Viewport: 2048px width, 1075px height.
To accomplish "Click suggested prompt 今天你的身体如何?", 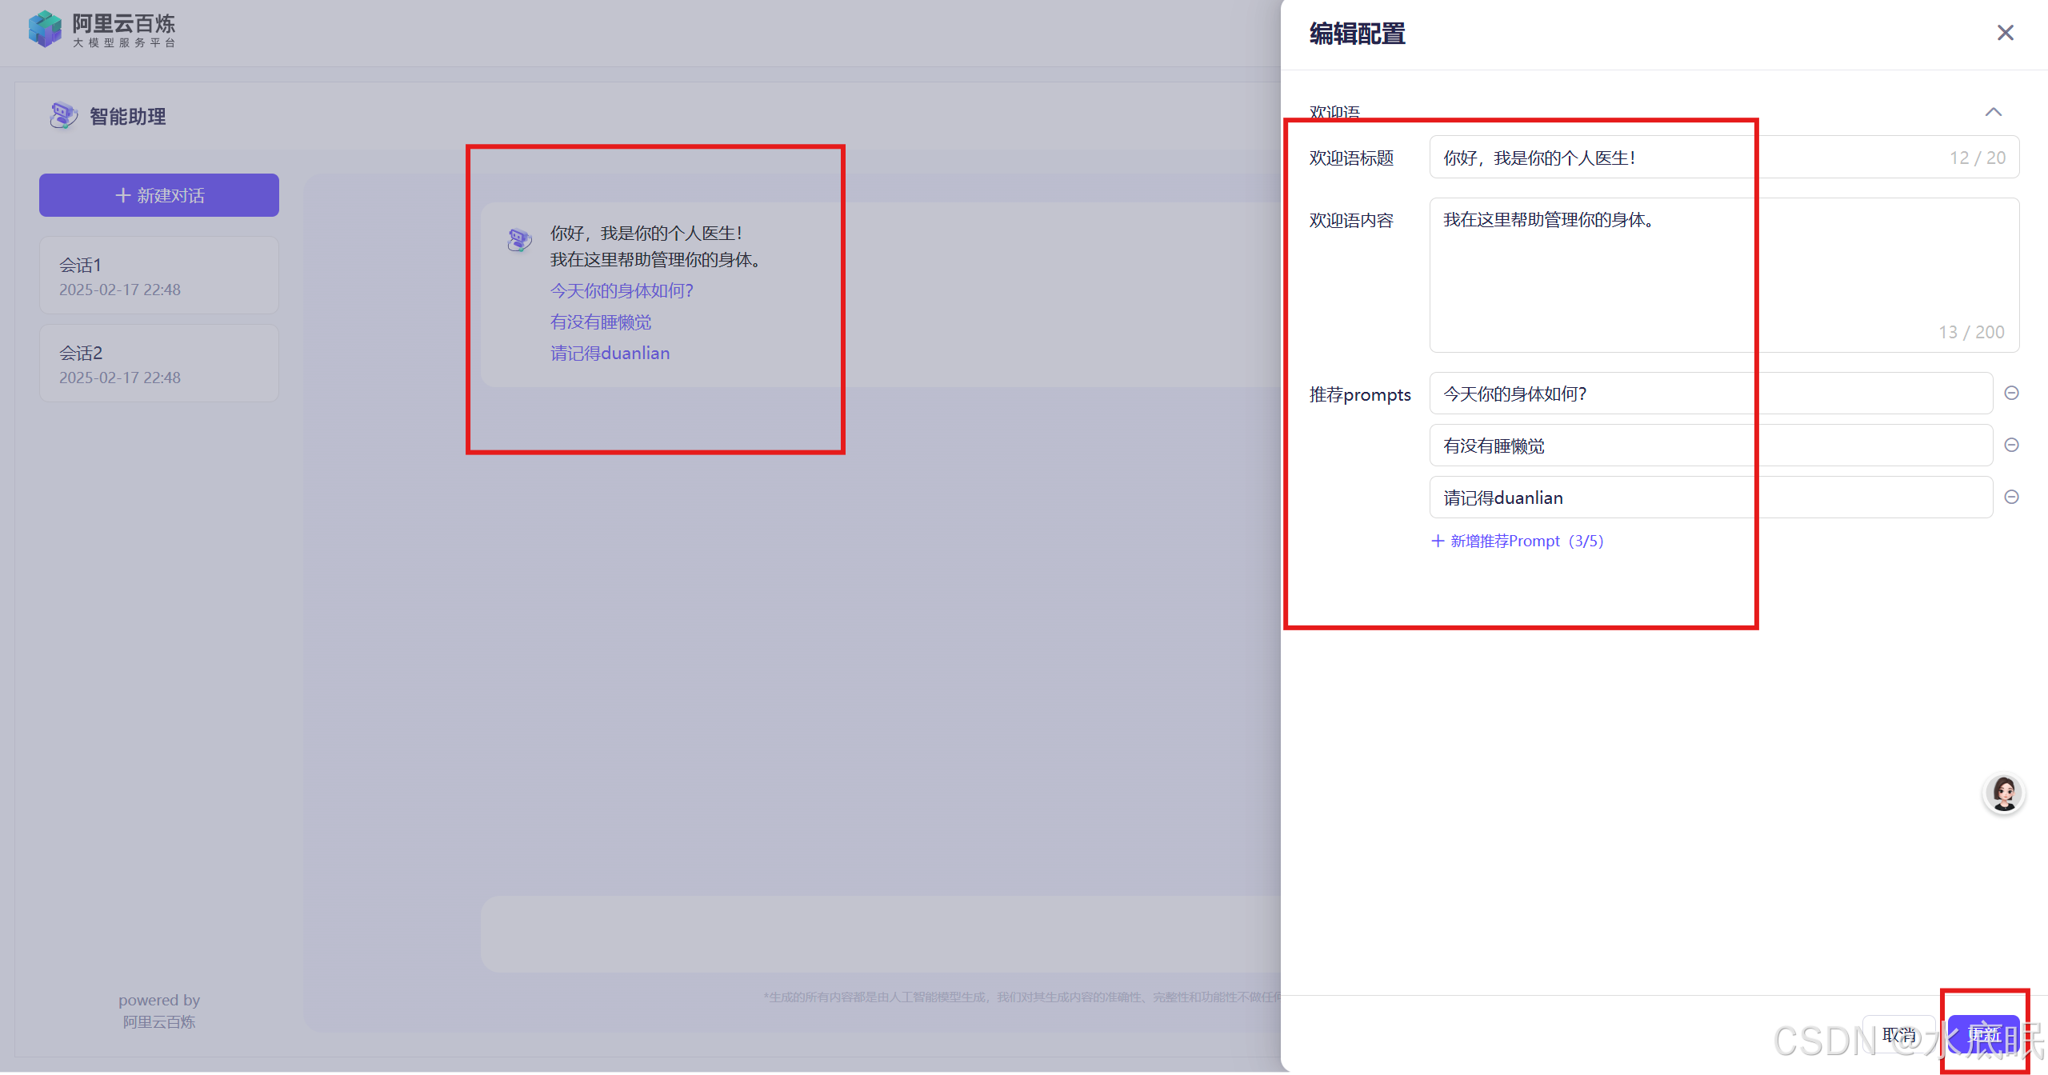I will [622, 290].
